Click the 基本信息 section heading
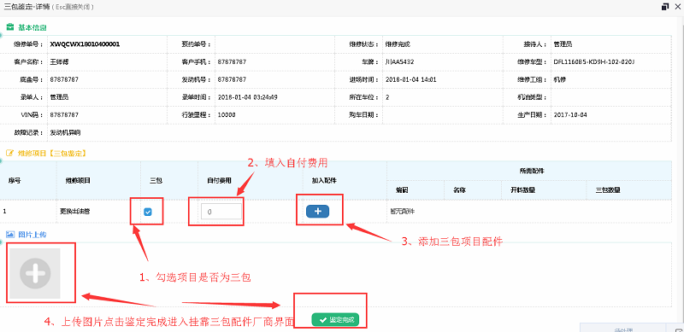The width and height of the screenshot is (684, 332). point(32,27)
